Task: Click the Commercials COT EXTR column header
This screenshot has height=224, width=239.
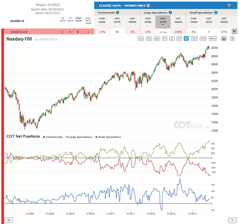Action: click(x=117, y=20)
